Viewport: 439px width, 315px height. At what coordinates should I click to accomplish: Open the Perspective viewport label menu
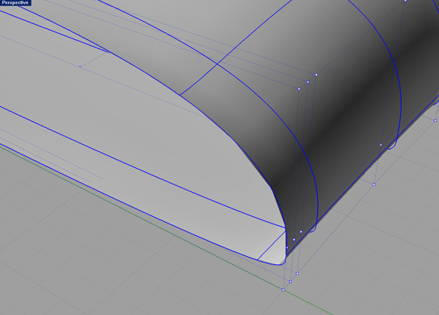point(15,2)
